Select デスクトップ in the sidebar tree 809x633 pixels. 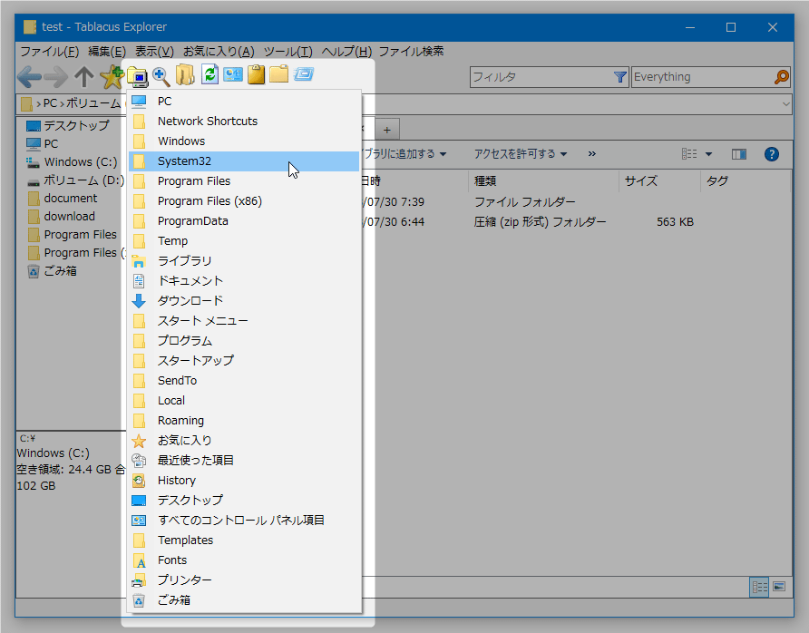[x=68, y=125]
